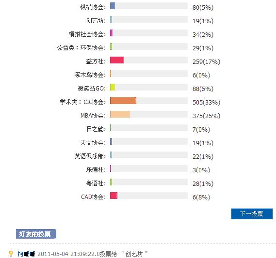Click the lightbulb icon beside friend's vote
This screenshot has height=258, width=276.
(x=11, y=254)
